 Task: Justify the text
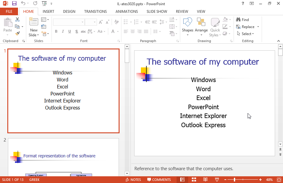point(146,32)
